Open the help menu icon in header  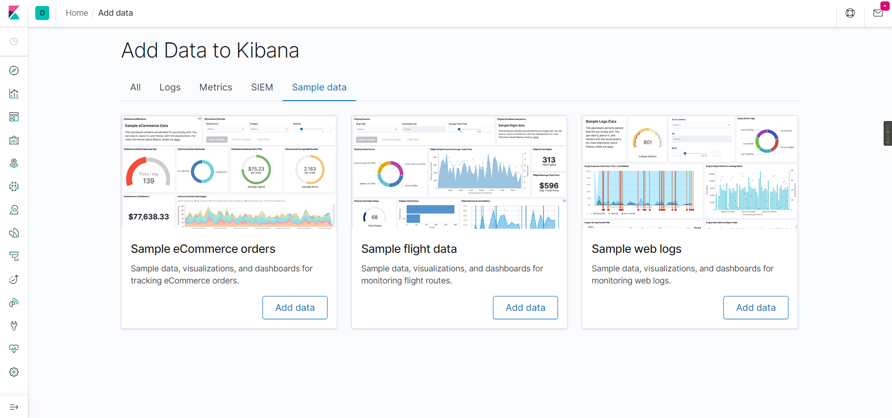click(850, 13)
